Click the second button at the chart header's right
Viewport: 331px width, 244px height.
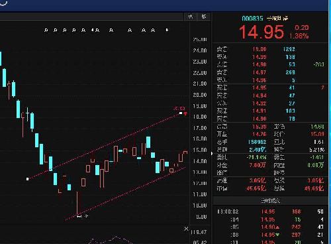pos(204,17)
